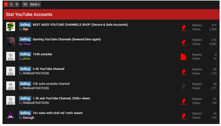Open the thread titled 104k youtube

click(x=42, y=54)
